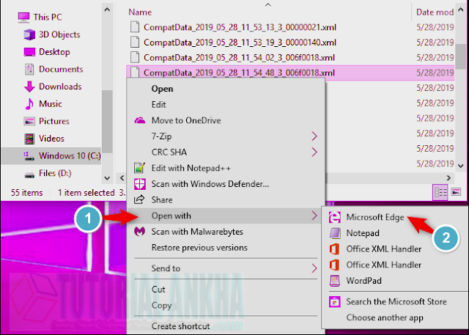Click the Name column header

click(140, 12)
